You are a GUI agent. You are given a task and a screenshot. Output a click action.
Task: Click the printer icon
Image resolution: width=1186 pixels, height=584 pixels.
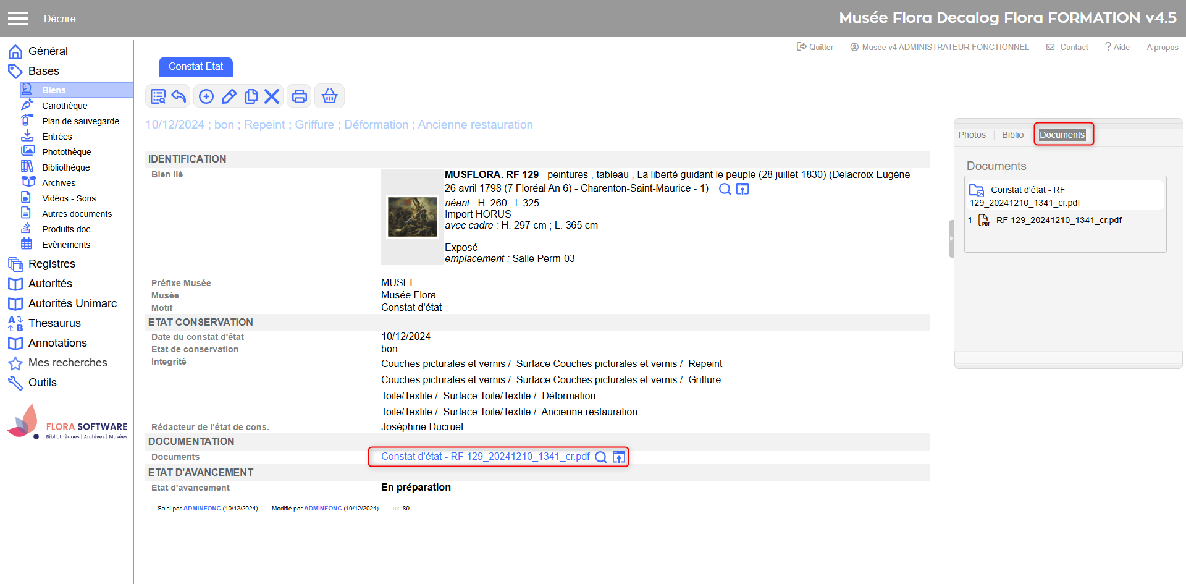pos(299,96)
